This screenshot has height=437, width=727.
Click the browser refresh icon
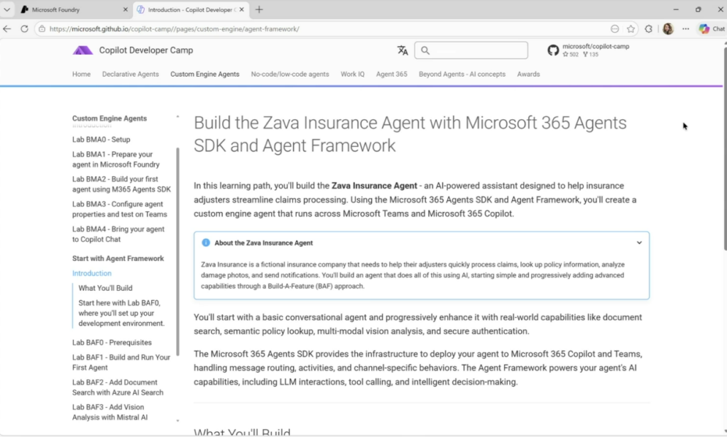pyautogui.click(x=24, y=29)
